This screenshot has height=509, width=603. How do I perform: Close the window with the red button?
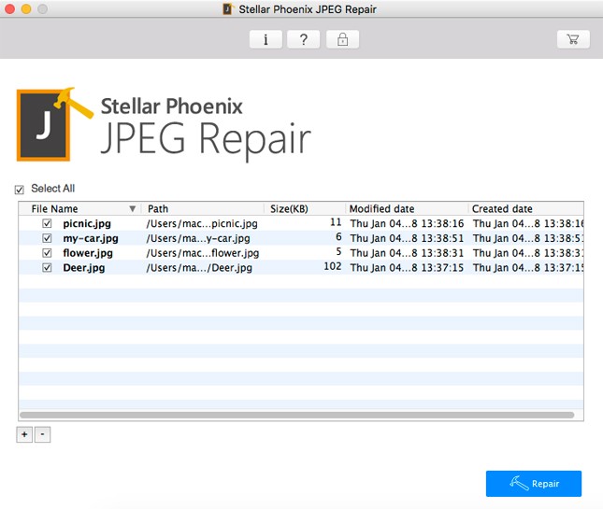(10, 8)
